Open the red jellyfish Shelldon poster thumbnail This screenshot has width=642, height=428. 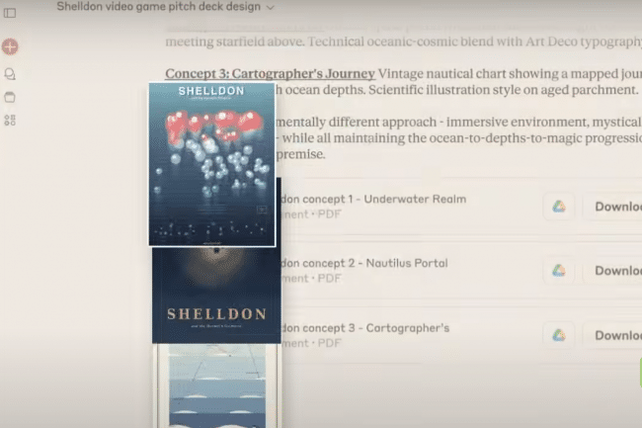click(212, 164)
